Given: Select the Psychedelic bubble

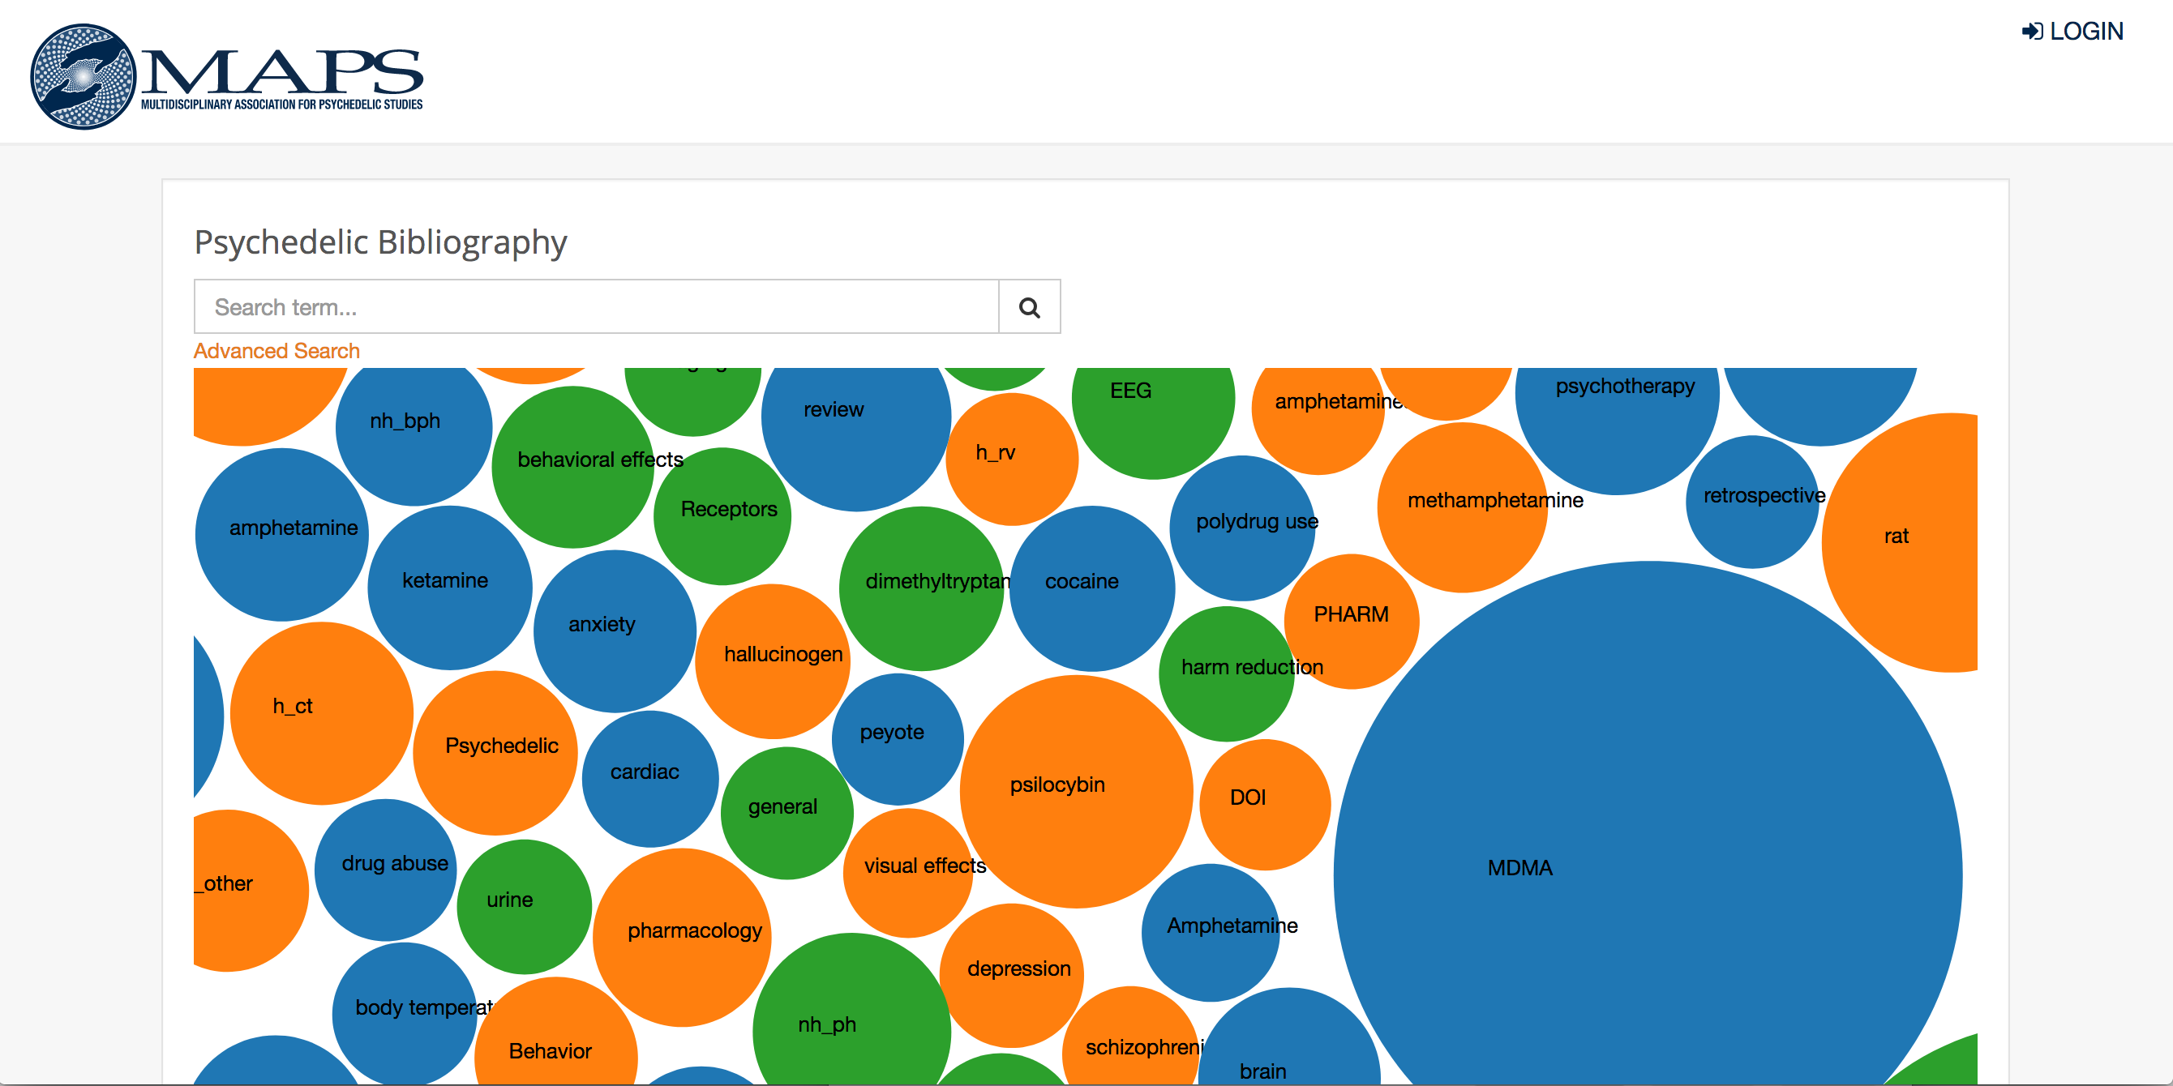Looking at the screenshot, I should [x=495, y=753].
